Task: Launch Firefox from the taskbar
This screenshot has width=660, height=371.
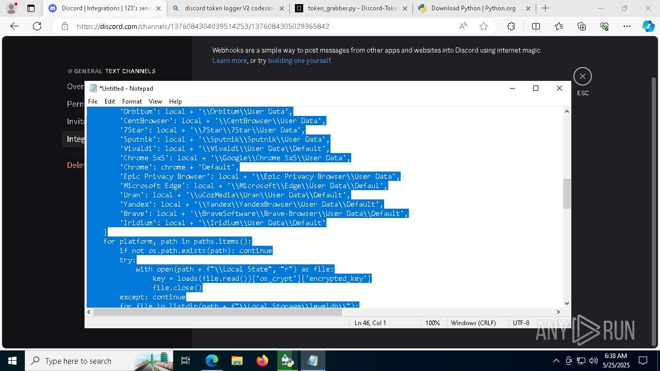Action: pos(262,361)
